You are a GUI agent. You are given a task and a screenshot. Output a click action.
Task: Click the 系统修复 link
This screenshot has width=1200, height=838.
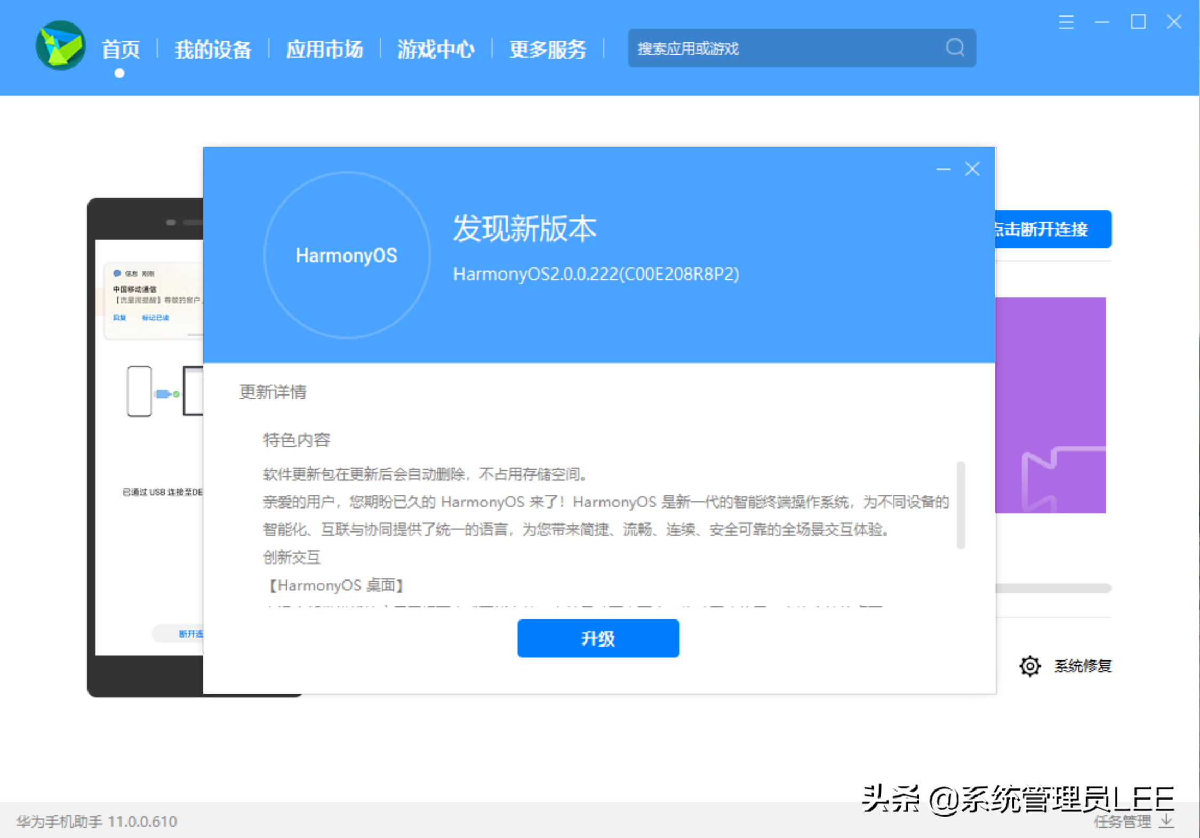pyautogui.click(x=1082, y=666)
